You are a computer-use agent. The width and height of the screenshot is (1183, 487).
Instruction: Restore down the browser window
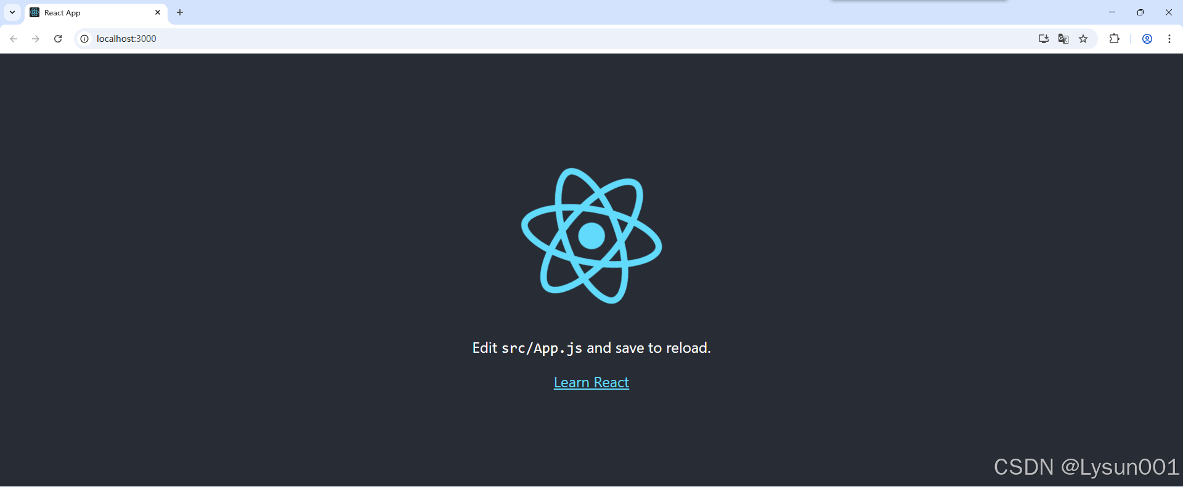tap(1140, 12)
